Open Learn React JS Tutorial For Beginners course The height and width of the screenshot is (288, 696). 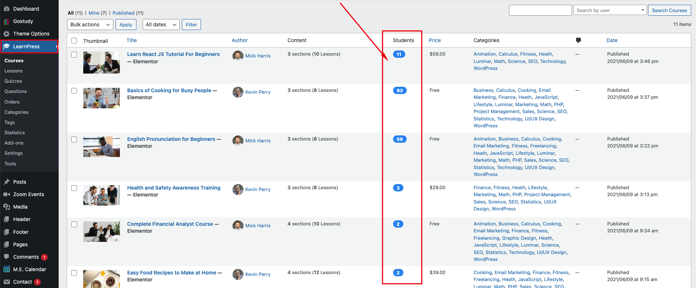(173, 54)
